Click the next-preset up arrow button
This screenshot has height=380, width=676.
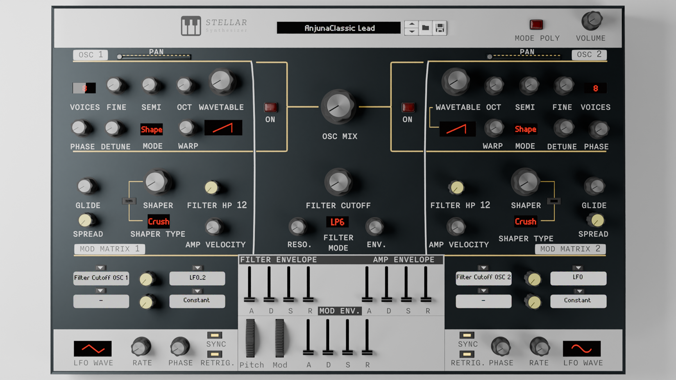coord(411,24)
